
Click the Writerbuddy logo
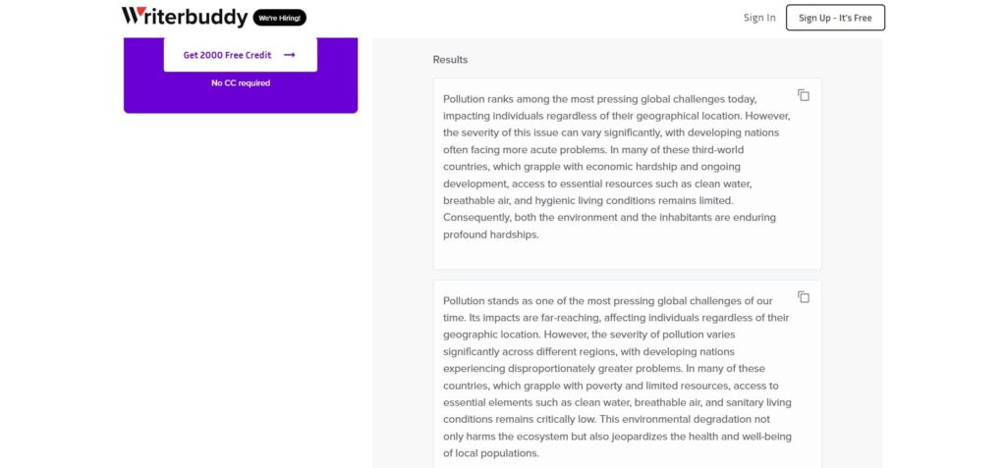pyautogui.click(x=185, y=17)
